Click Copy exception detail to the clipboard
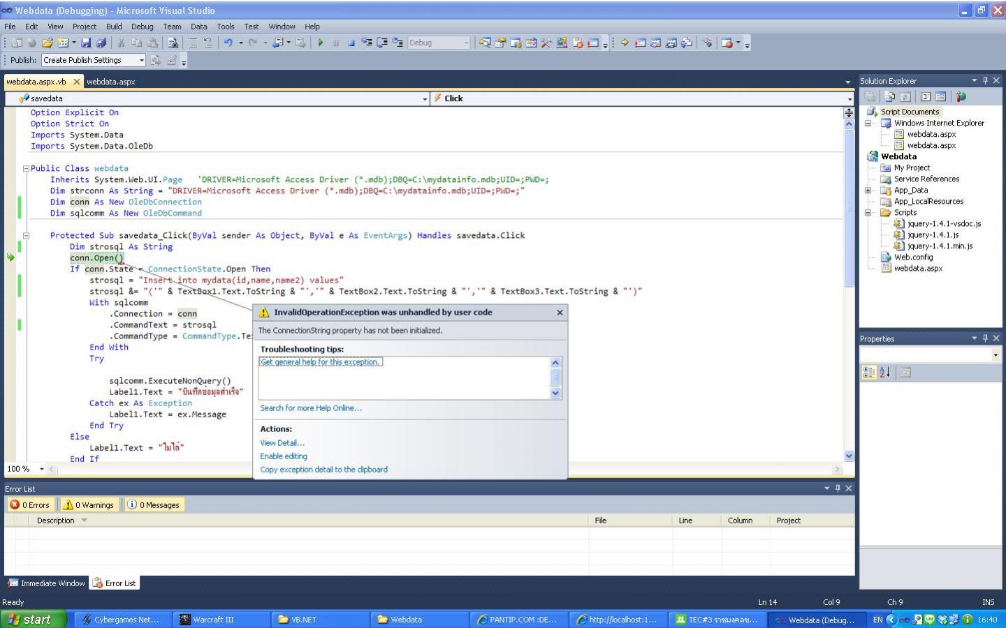Viewport: 1006px width, 628px height. pos(323,470)
